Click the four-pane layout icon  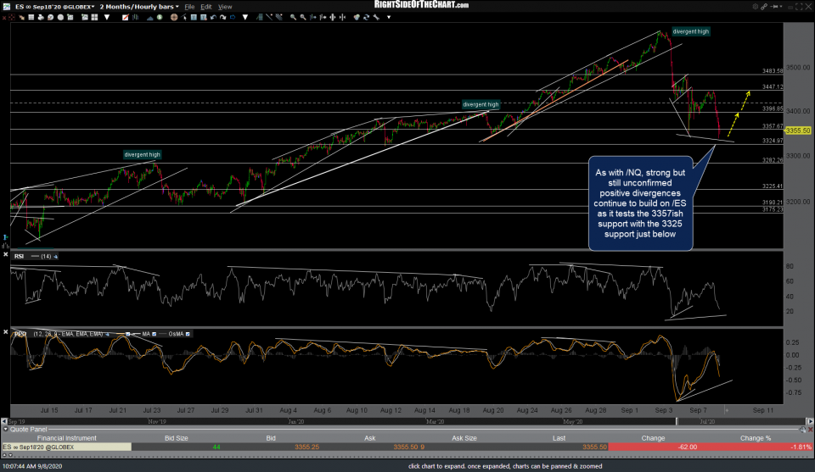(94, 17)
